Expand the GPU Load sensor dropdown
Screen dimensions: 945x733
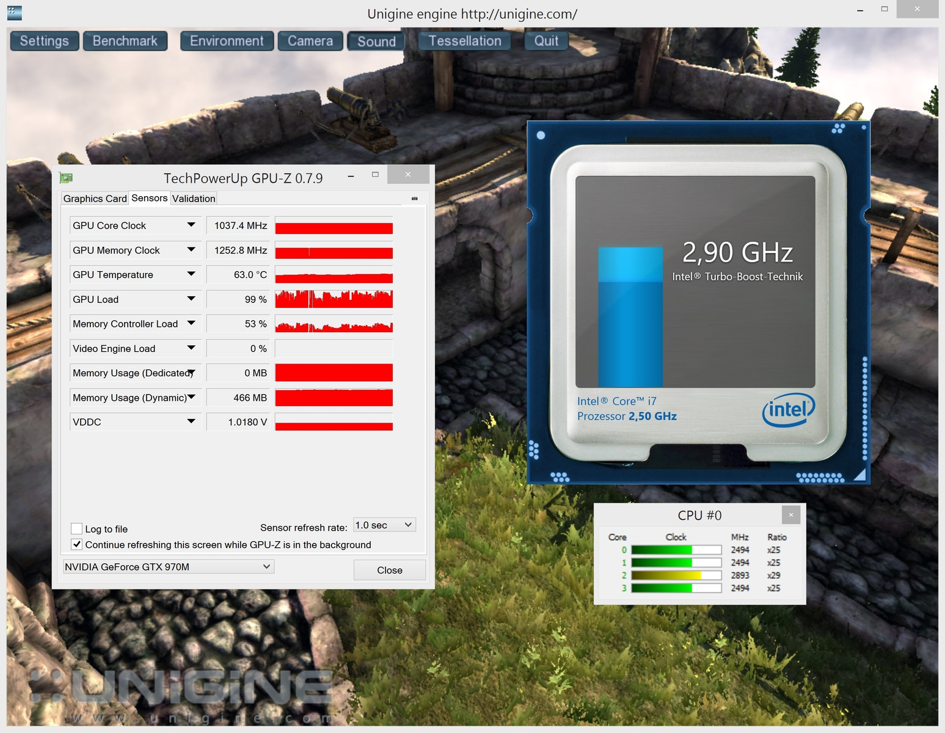coord(191,299)
